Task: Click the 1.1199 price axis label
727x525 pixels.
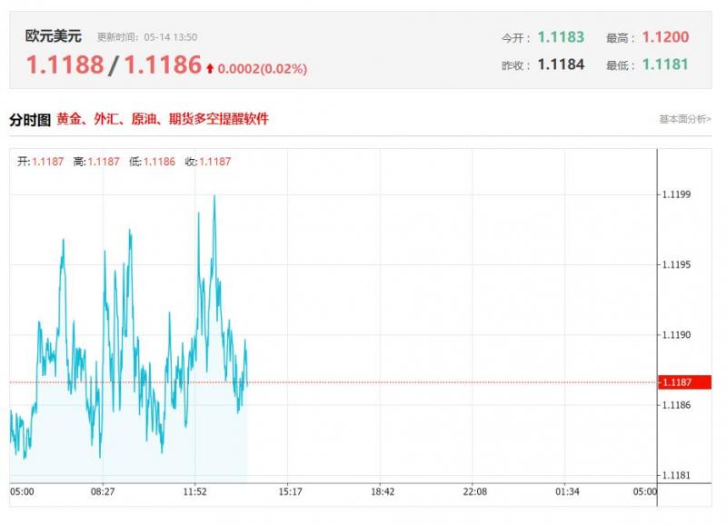Action: (676, 194)
